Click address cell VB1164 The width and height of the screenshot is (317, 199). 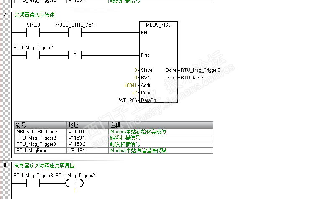(x=87, y=151)
